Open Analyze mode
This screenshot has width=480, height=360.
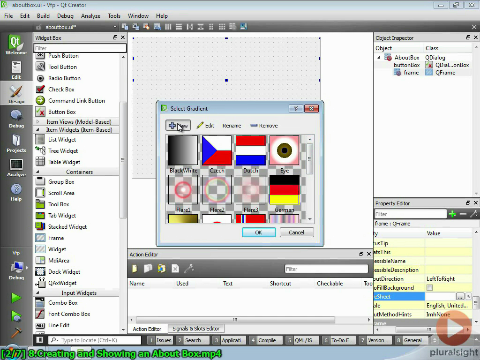point(16,167)
